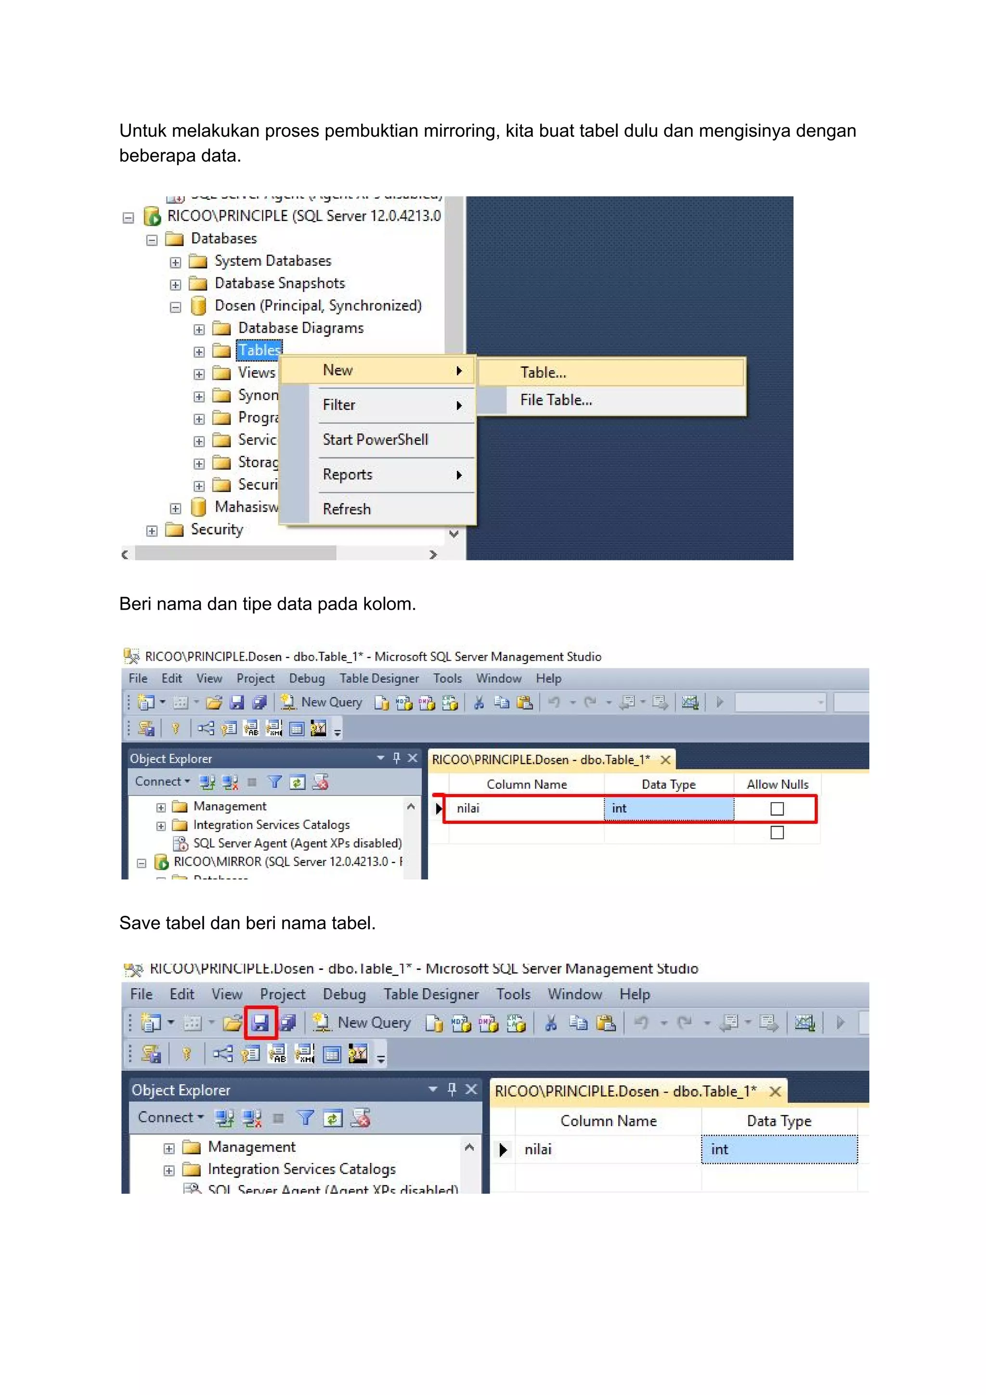The image size is (986, 1395).
Task: Click the Cut scissors icon in the 'Save tabel' step
Action: coord(551,1023)
